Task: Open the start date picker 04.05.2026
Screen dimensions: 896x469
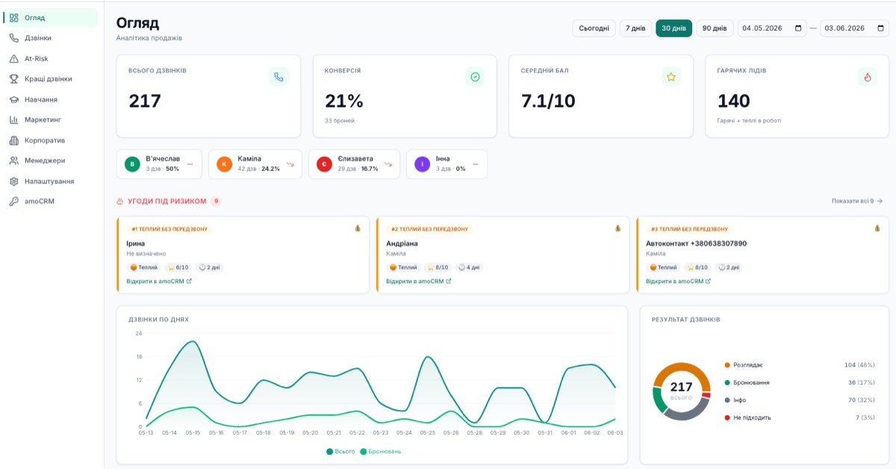Action: (x=772, y=28)
